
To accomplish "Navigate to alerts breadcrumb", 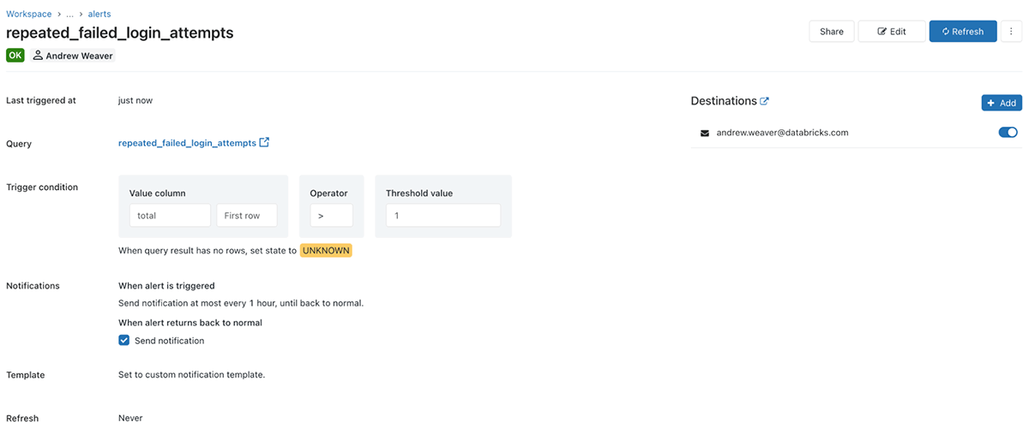I will pyautogui.click(x=99, y=15).
